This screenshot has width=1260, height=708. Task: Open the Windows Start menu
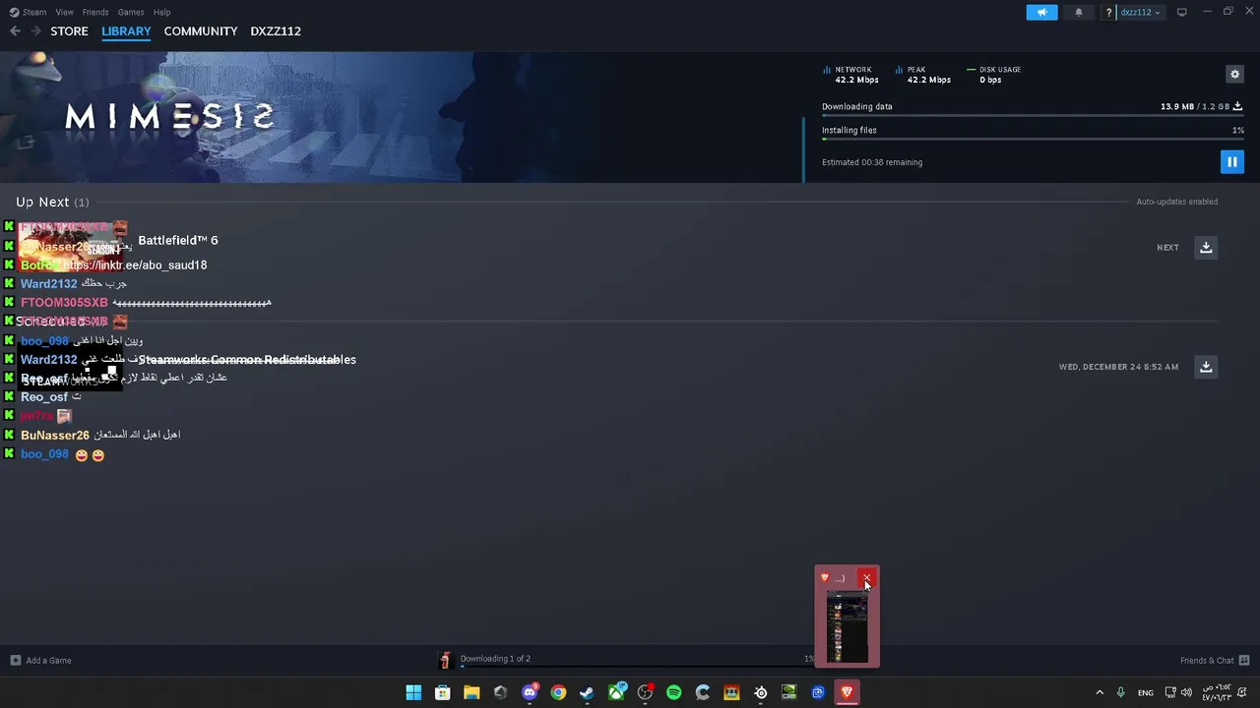pyautogui.click(x=413, y=692)
